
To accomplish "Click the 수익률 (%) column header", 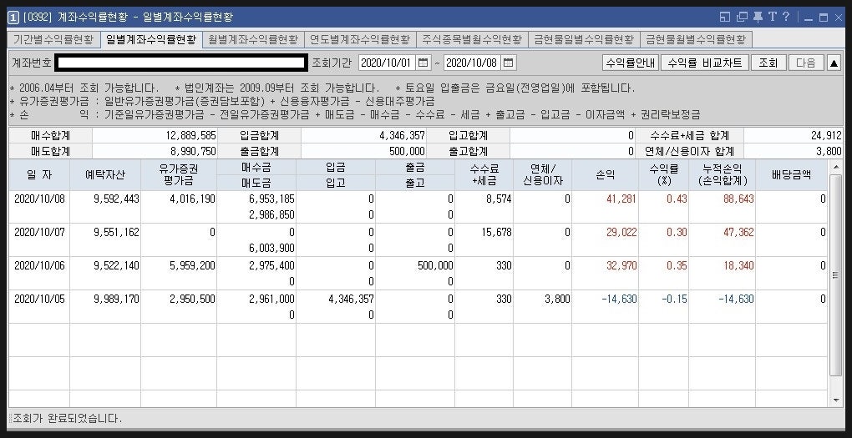I will pos(664,174).
